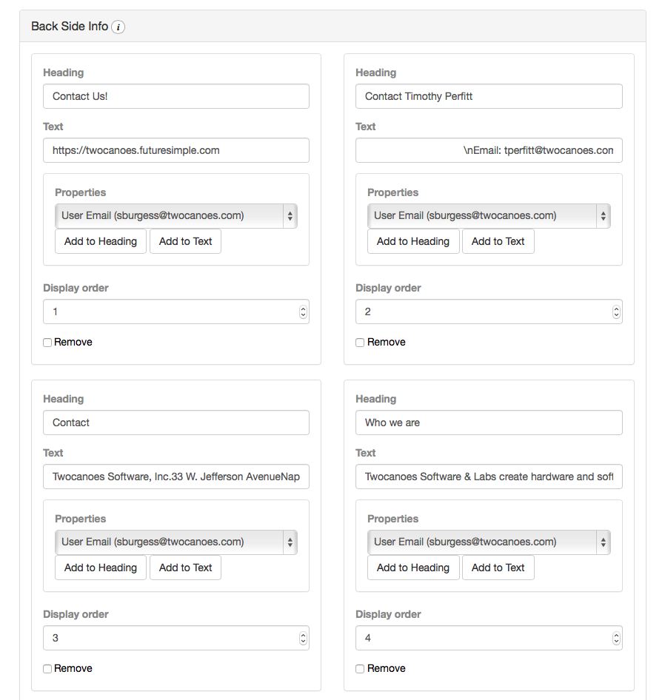Click Add to Text in the Timothy Perfitt card
665x700 pixels.
coord(498,241)
